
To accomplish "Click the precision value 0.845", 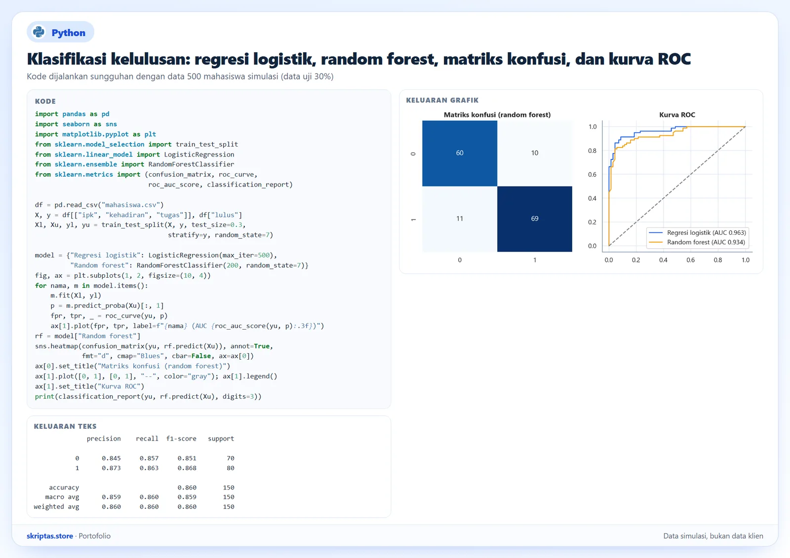I will [x=111, y=458].
